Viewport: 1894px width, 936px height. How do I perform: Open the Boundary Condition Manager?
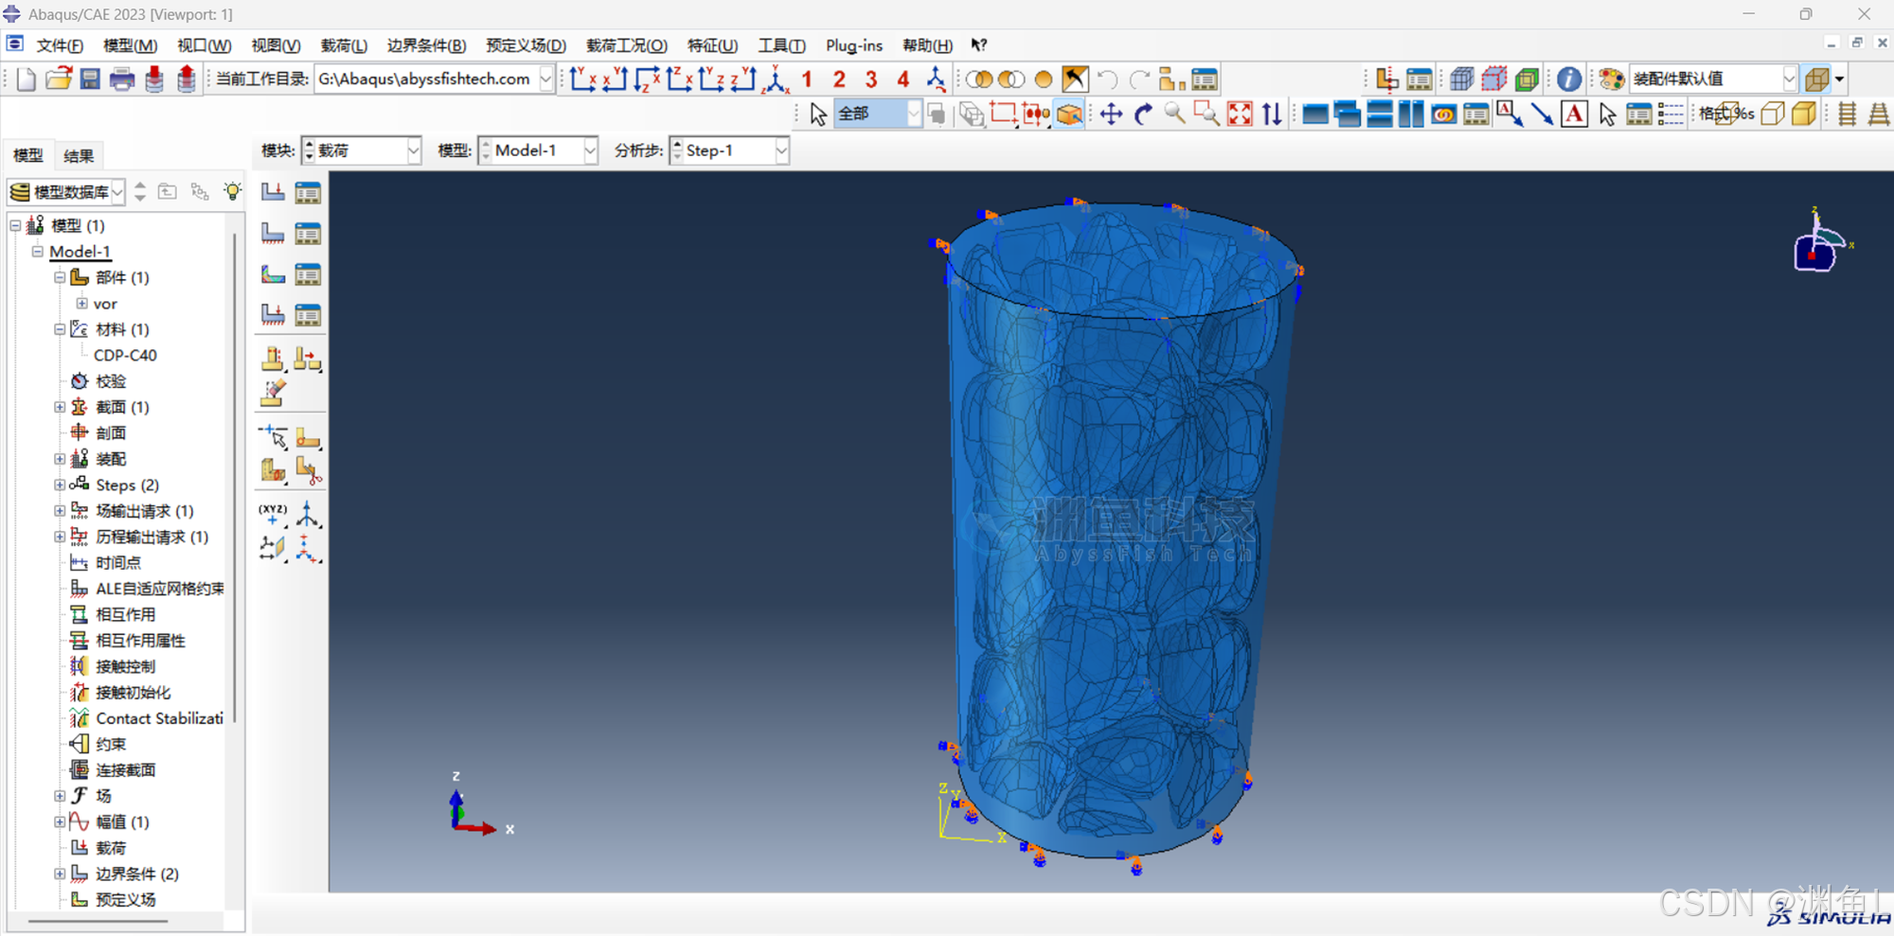tap(308, 234)
